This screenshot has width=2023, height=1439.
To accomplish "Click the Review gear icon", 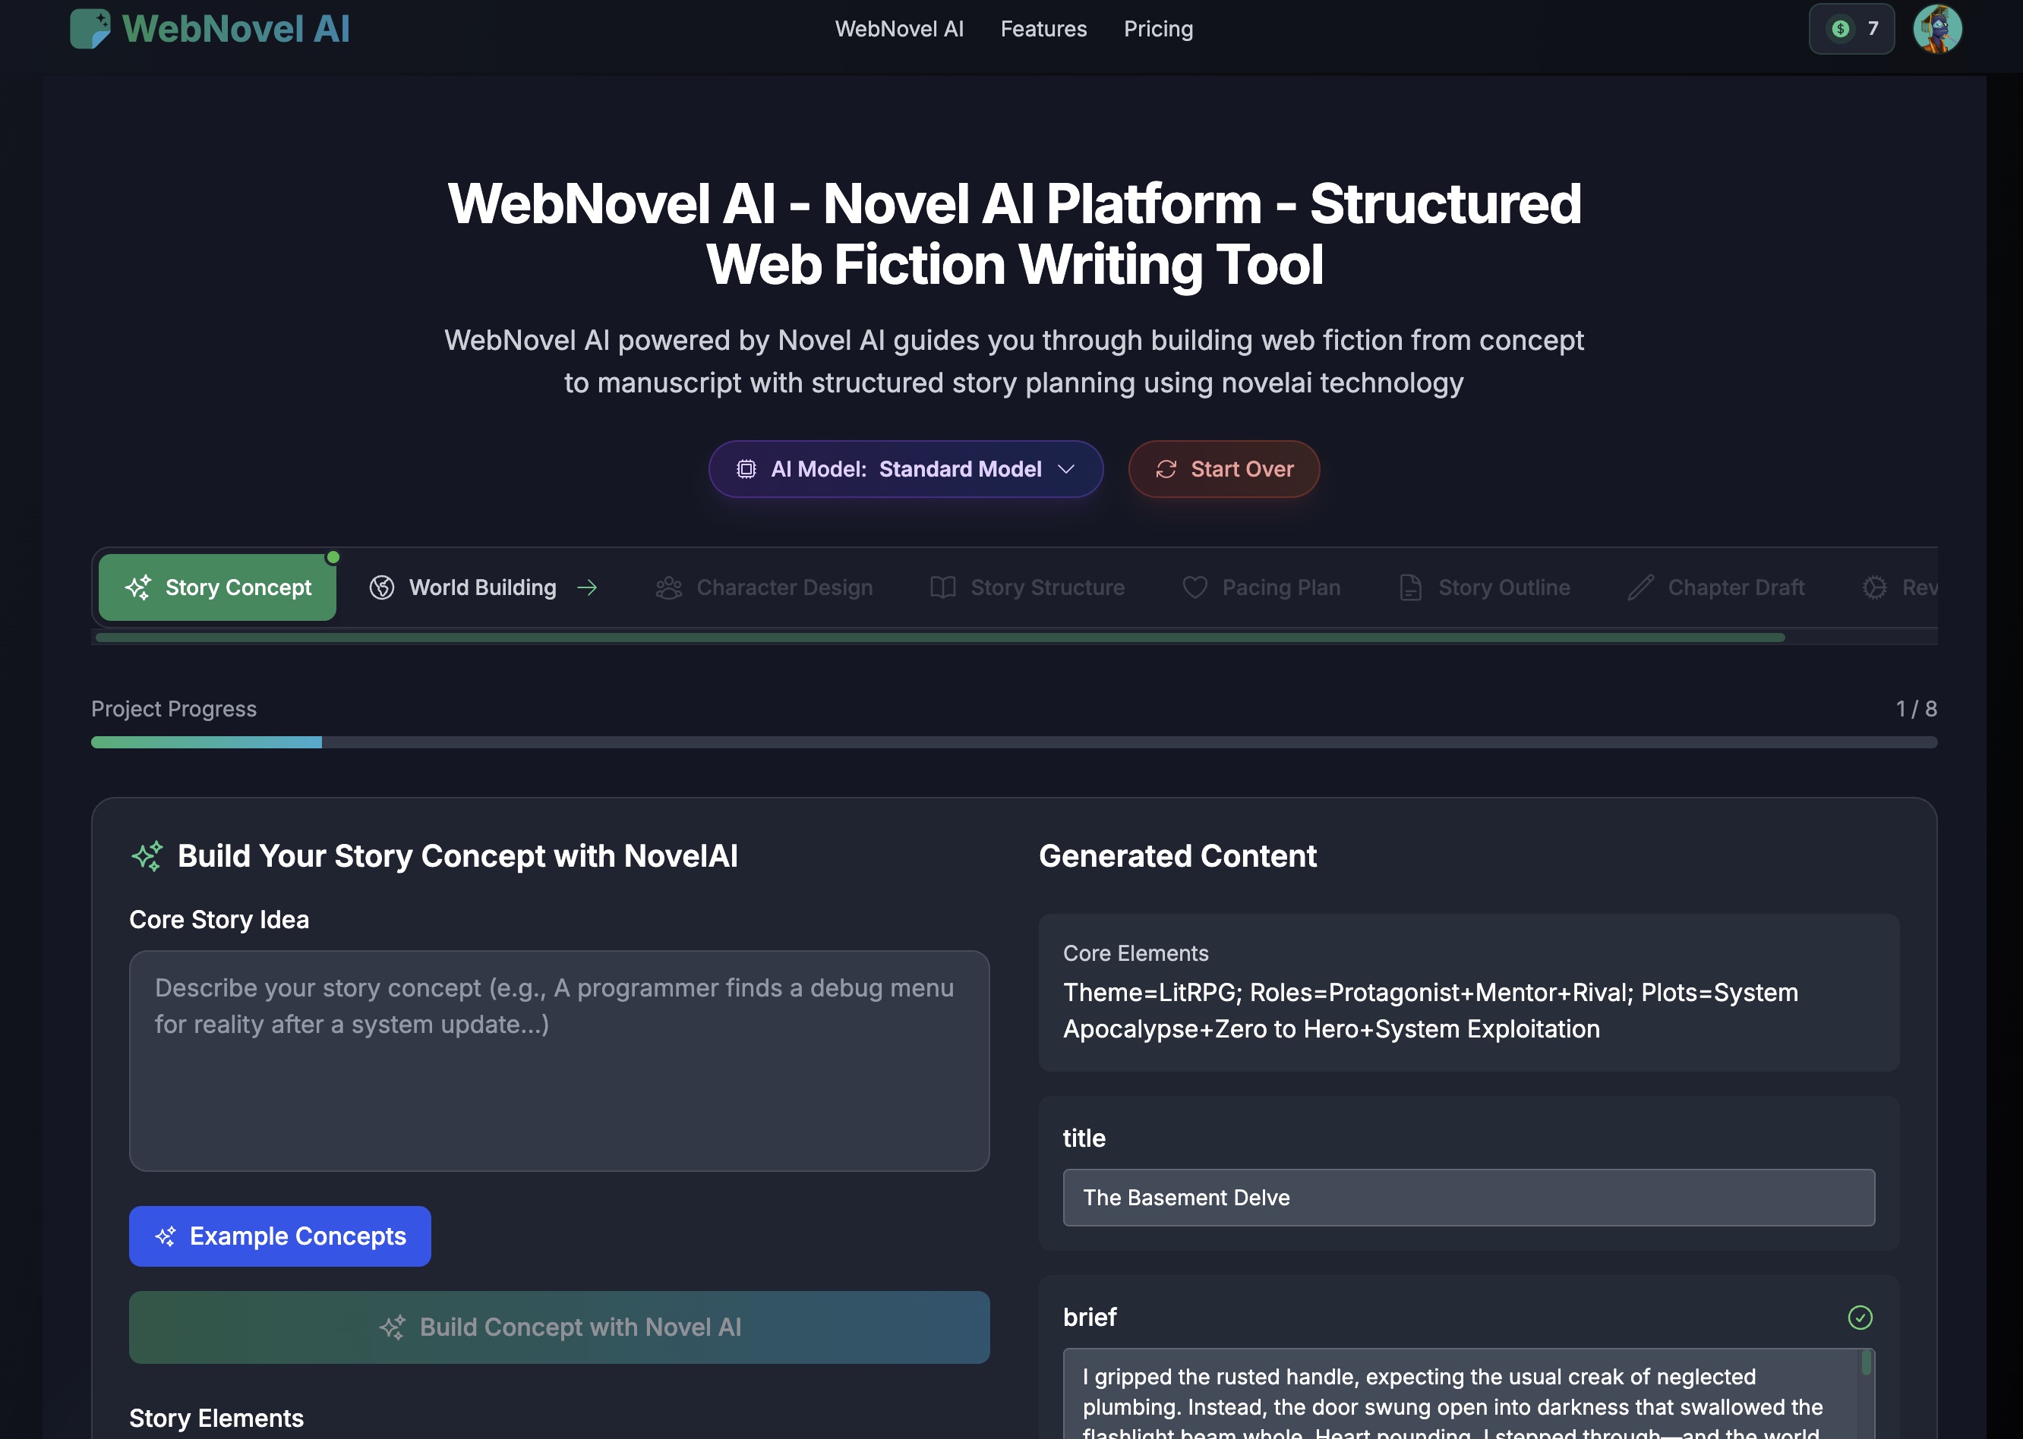I will tap(1874, 587).
